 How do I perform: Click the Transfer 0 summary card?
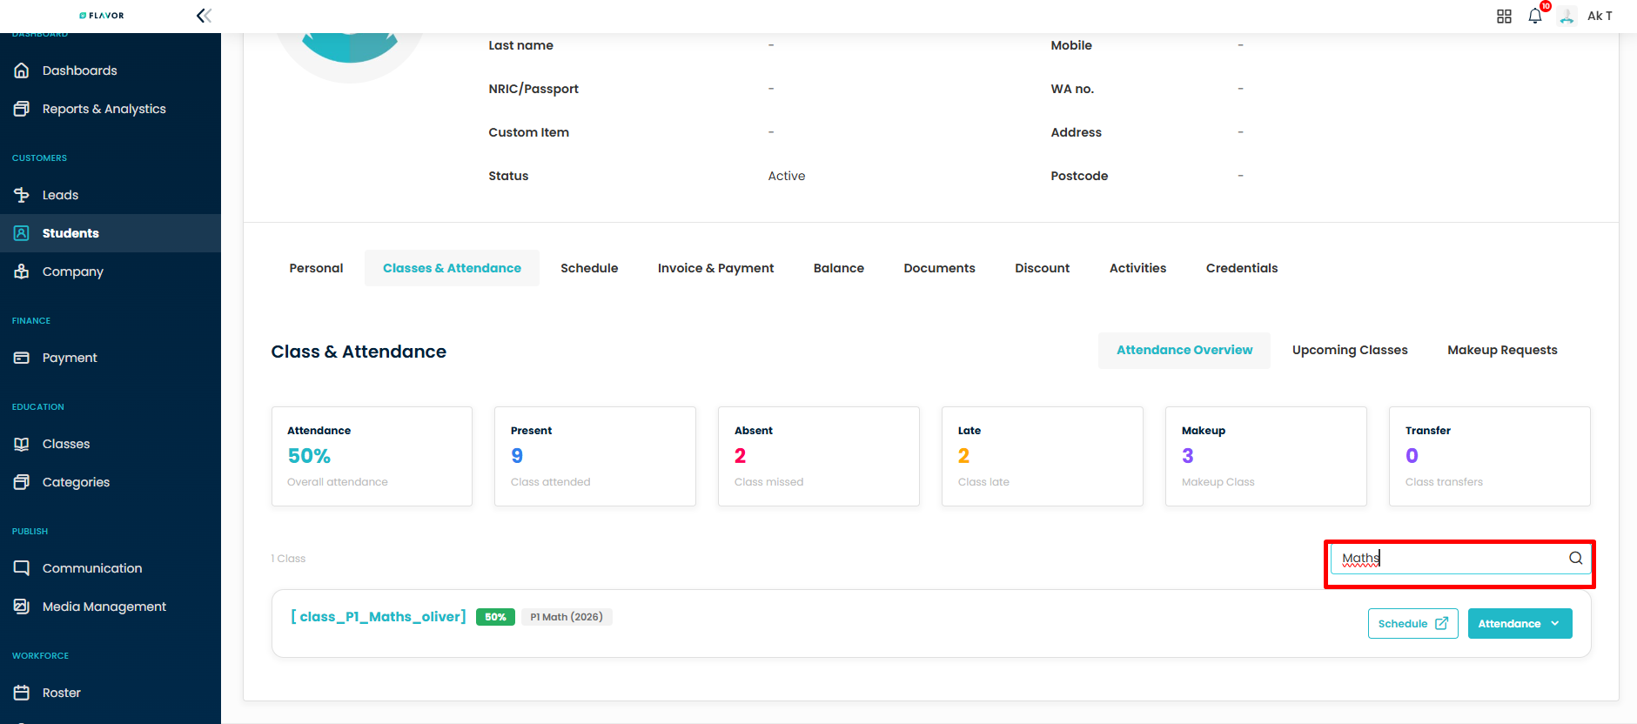(1490, 456)
